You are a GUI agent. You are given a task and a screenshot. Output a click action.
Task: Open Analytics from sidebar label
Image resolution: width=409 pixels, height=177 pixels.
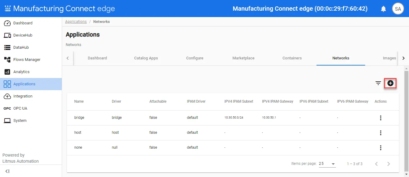tap(21, 72)
